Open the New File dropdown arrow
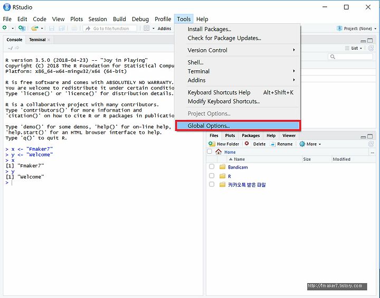Image resolution: width=380 pixels, height=298 pixels. click(13, 29)
